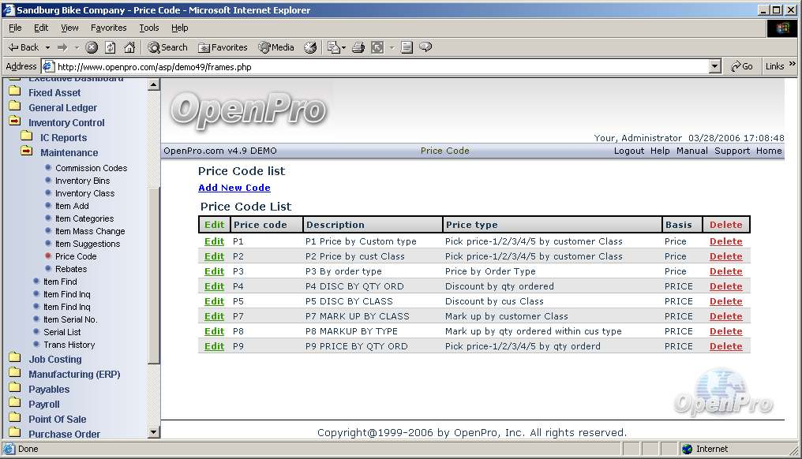This screenshot has width=802, height=459.
Task: Click the browser Home icon
Action: point(129,47)
